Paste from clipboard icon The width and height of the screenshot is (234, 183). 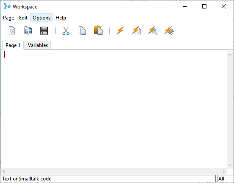[98, 30]
